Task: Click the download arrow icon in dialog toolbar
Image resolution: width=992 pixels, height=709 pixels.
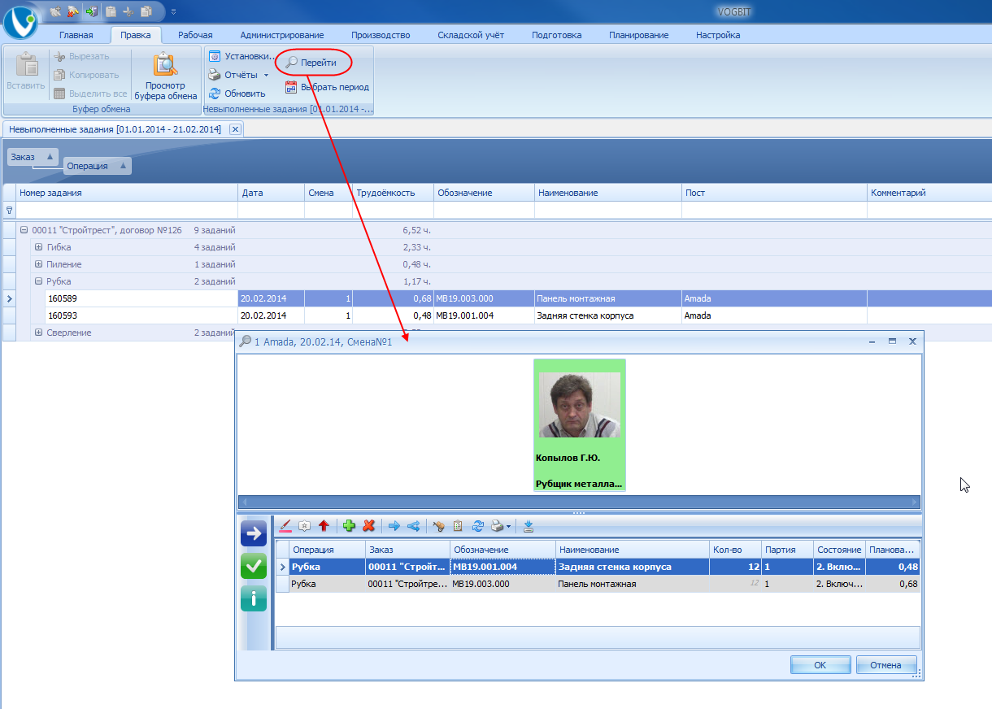Action: (529, 526)
